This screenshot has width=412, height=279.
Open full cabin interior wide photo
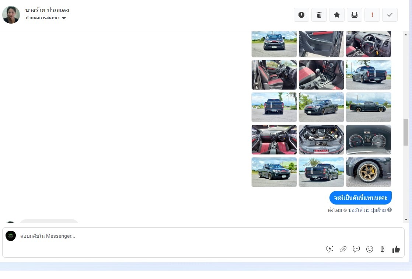274,139
